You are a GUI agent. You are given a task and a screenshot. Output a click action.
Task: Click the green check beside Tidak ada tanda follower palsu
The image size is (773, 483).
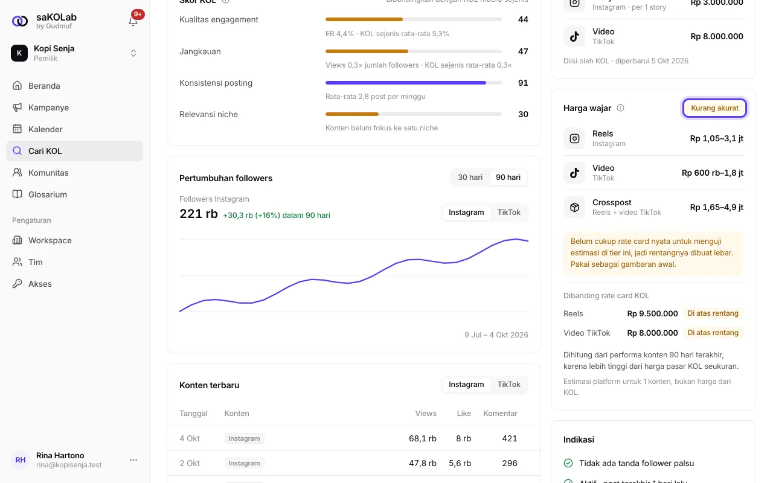(568, 463)
